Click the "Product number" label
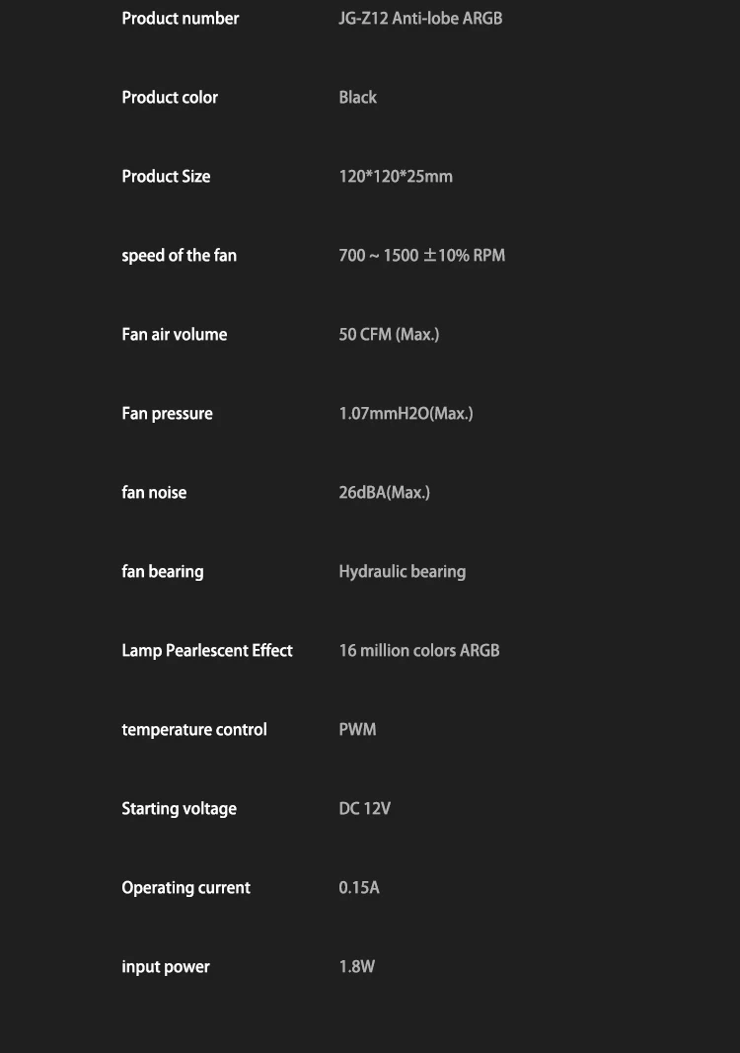 (x=181, y=19)
